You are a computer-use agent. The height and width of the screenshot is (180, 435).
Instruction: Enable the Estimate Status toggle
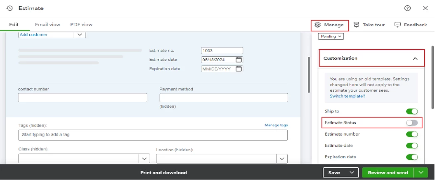[412, 123]
